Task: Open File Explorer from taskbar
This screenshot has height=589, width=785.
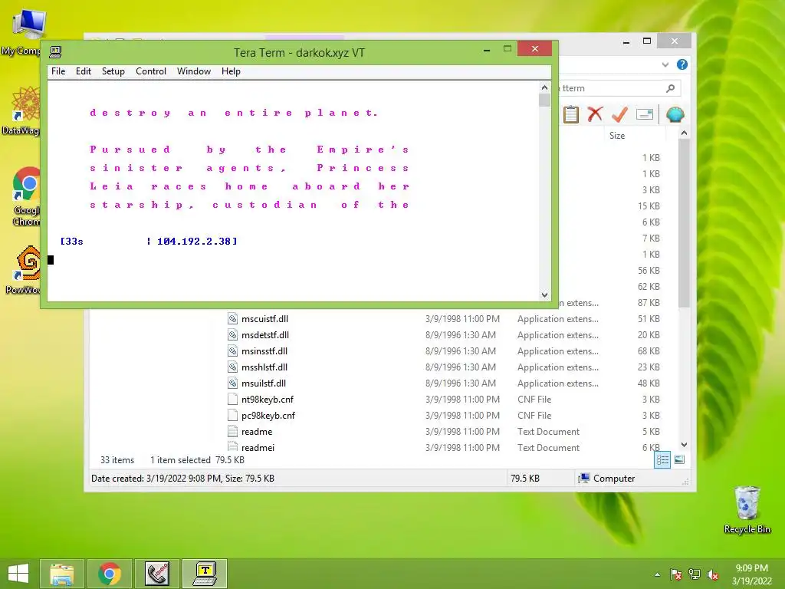Action: [x=61, y=574]
